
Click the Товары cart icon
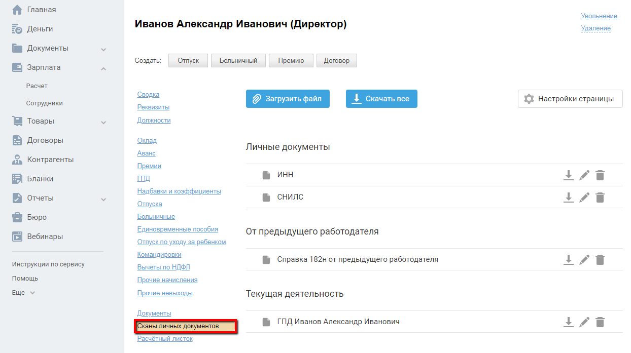pos(17,121)
